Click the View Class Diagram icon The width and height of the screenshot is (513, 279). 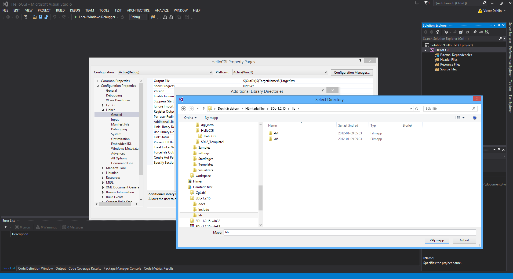tap(487, 32)
